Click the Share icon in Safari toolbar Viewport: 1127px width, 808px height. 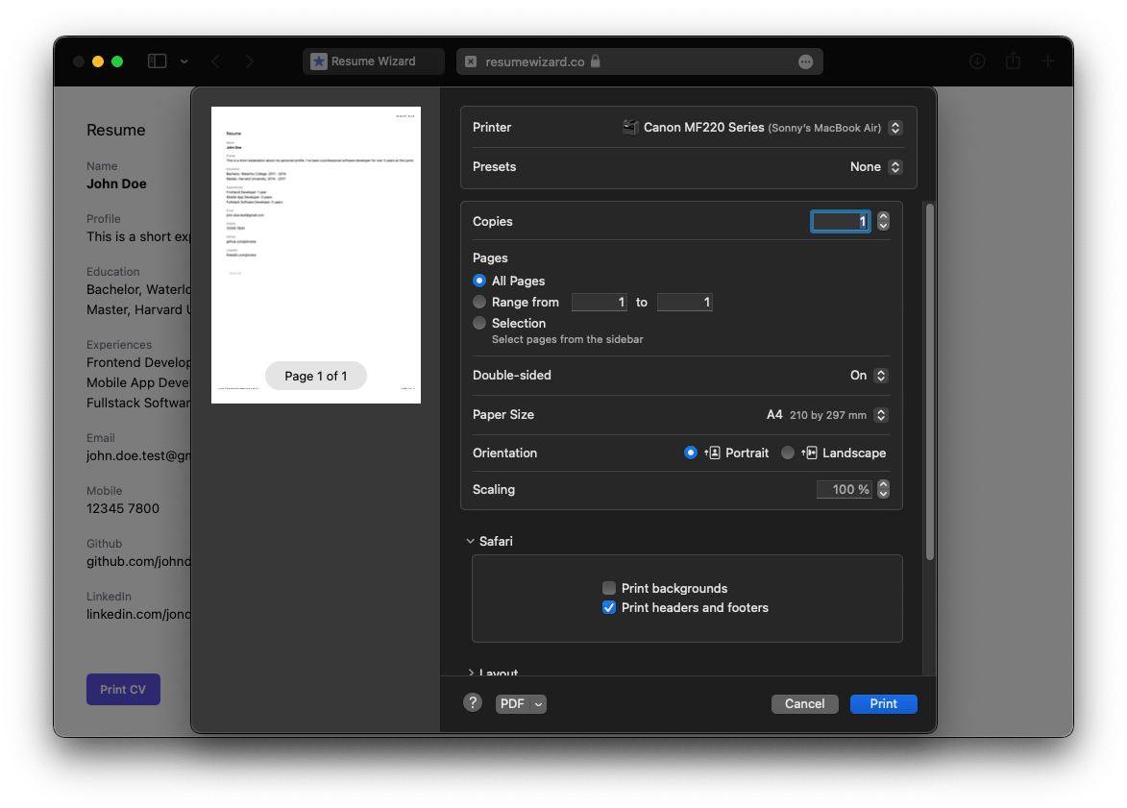pos(1013,61)
